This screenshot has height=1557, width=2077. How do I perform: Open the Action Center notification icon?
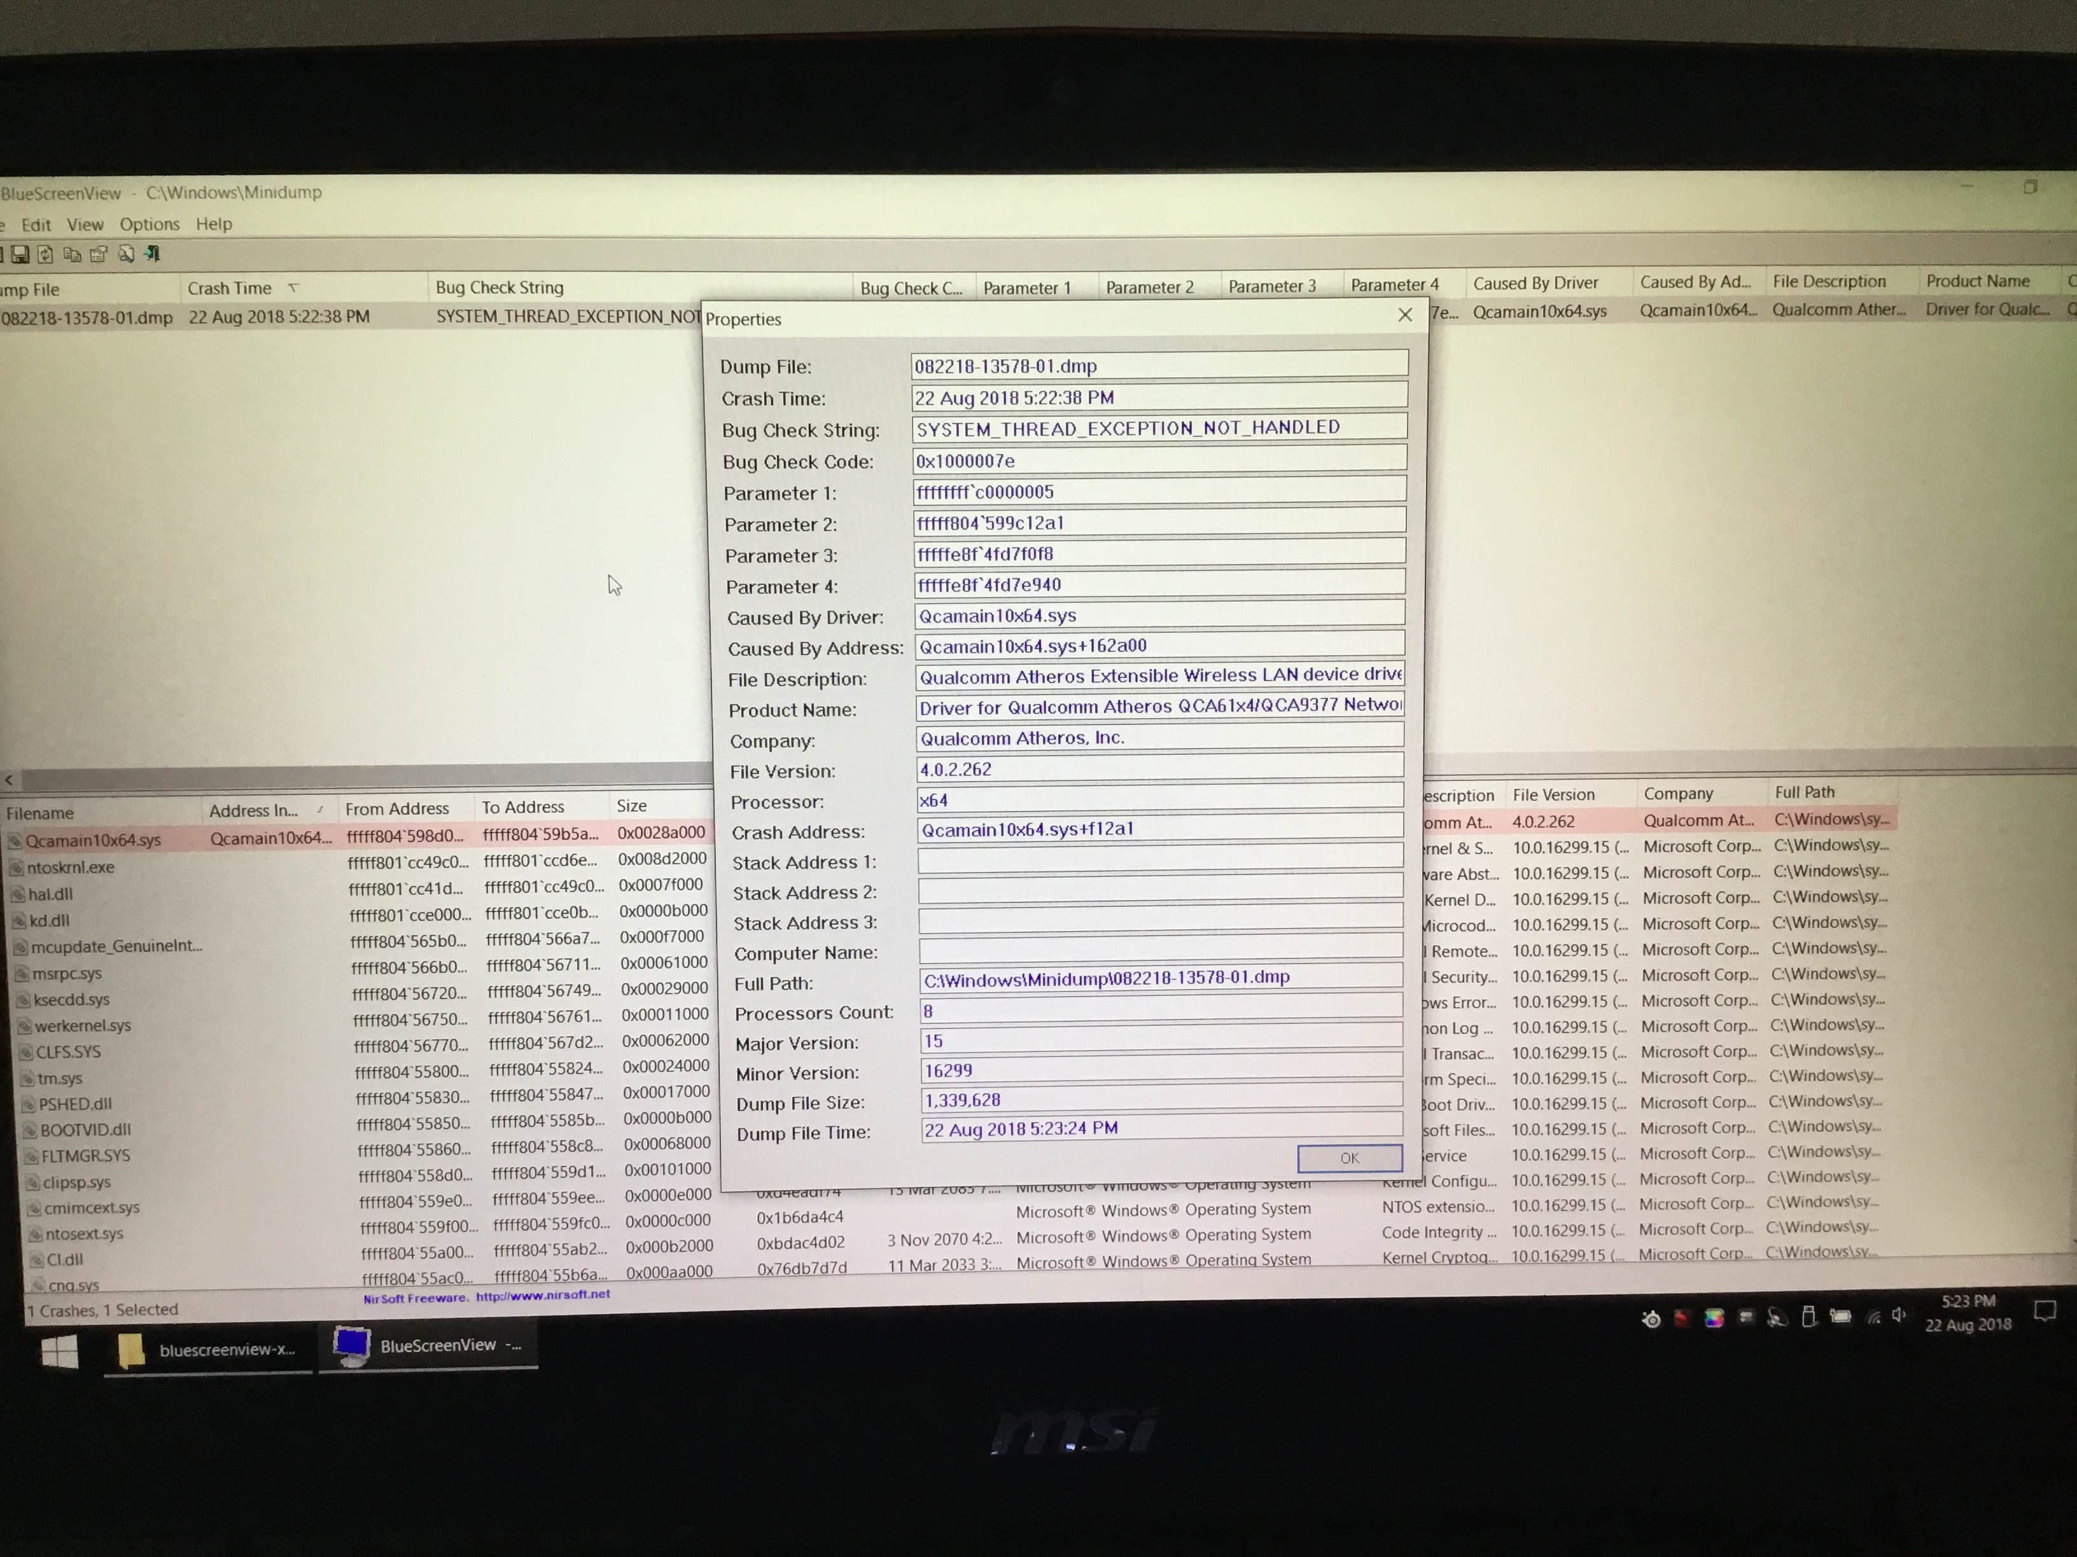click(2045, 1310)
